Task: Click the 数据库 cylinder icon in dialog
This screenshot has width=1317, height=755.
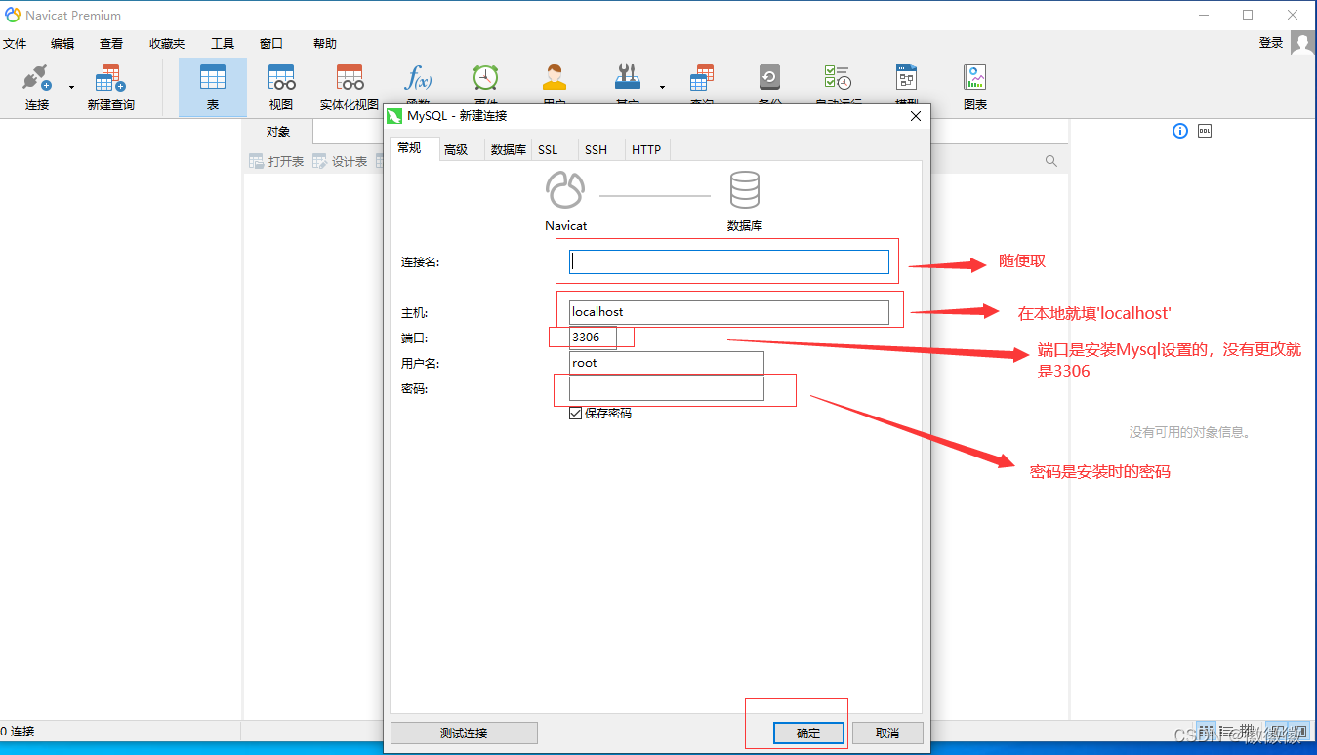Action: pos(745,190)
